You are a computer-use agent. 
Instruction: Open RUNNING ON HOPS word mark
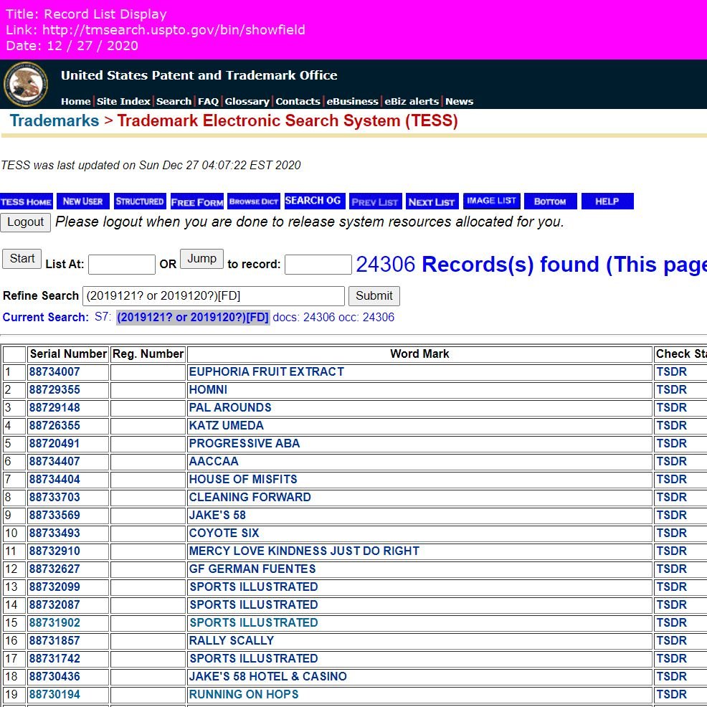click(244, 694)
